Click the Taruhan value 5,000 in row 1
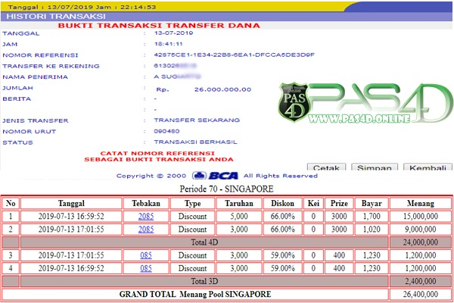 [x=239, y=217]
